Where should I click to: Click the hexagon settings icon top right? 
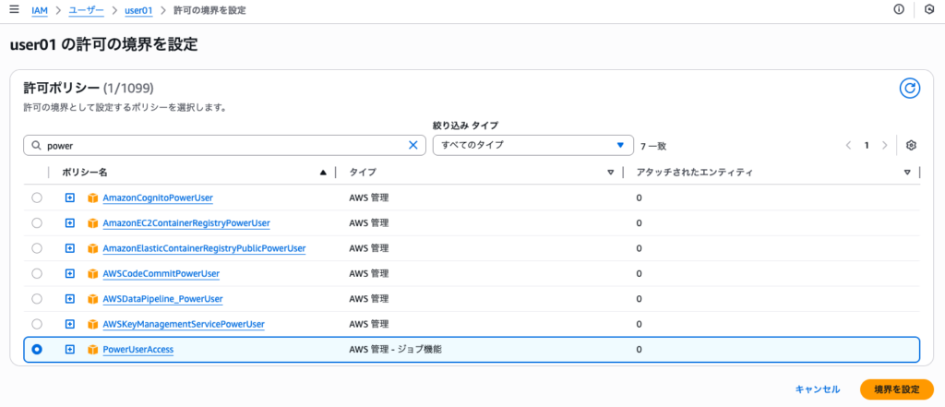point(928,9)
